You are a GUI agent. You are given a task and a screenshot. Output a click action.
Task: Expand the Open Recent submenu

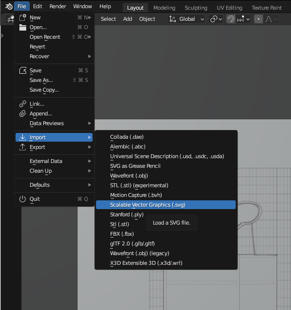coord(54,37)
